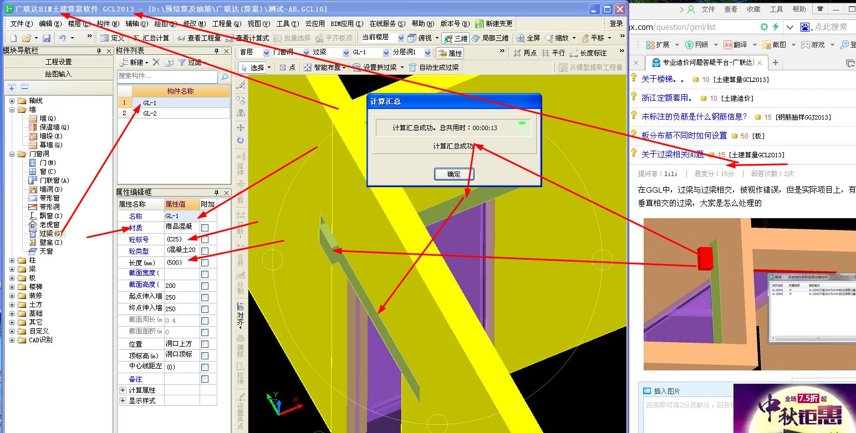This screenshot has width=856, height=433.
Task: Open 收藏 menu in browser
Action: click(x=753, y=9)
